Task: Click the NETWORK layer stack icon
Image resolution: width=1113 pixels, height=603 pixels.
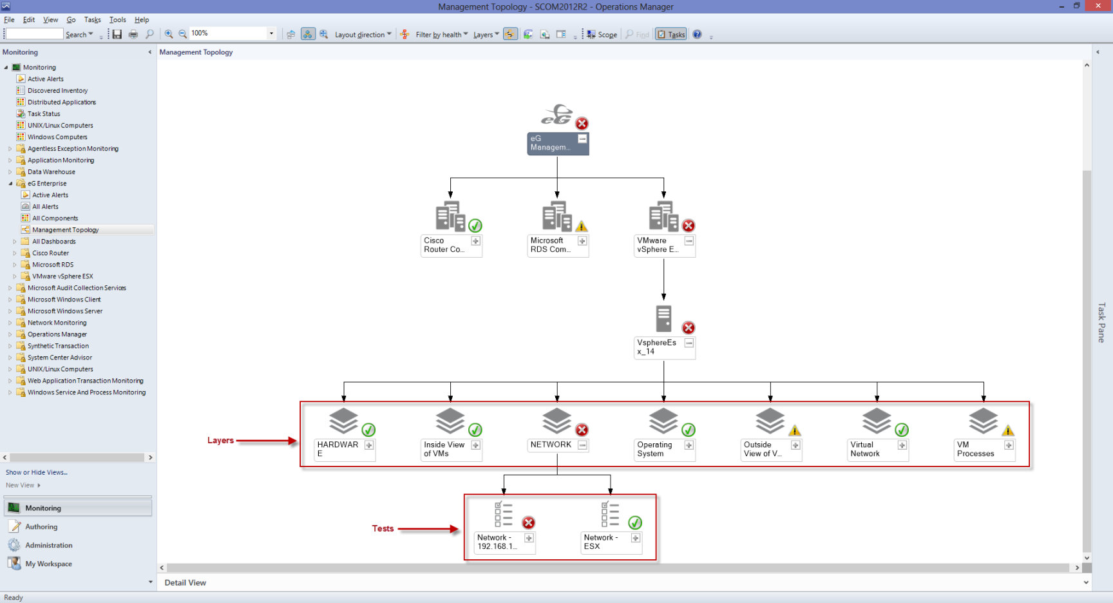Action: point(556,421)
